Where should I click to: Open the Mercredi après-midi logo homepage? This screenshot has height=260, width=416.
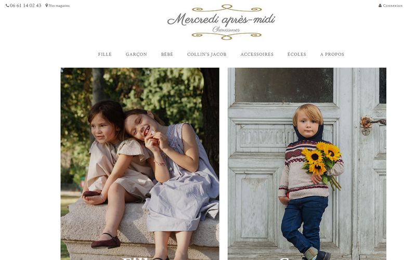(x=222, y=22)
